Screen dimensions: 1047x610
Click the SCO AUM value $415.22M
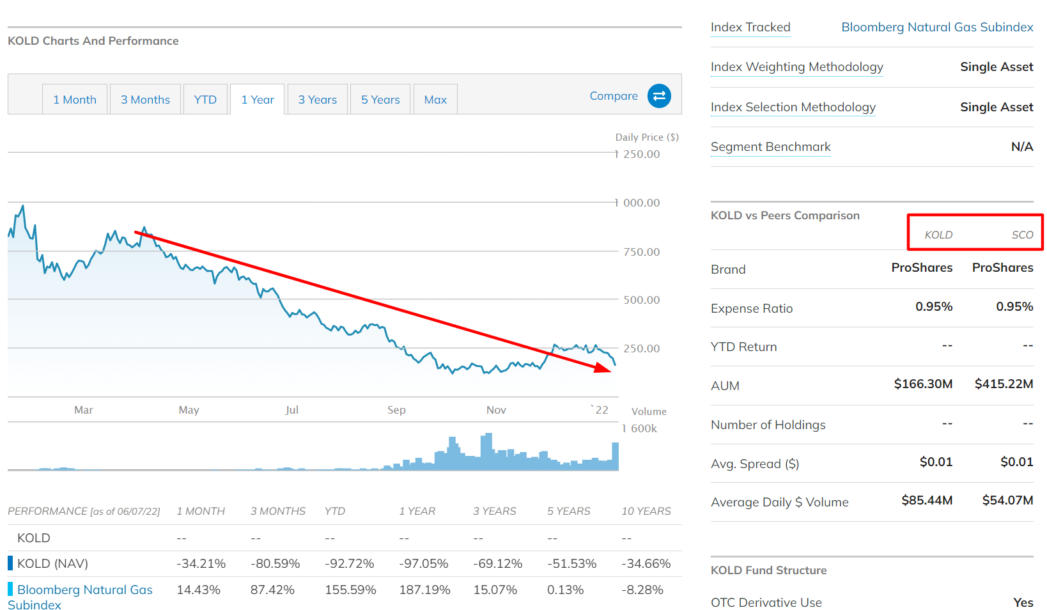1004,384
